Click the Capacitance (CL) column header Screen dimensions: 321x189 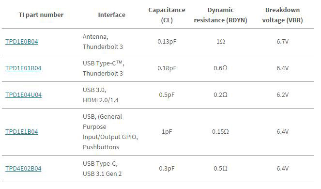click(x=167, y=15)
